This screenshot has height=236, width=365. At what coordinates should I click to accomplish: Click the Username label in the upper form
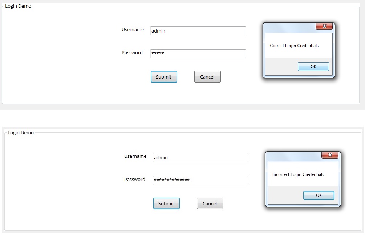point(133,30)
